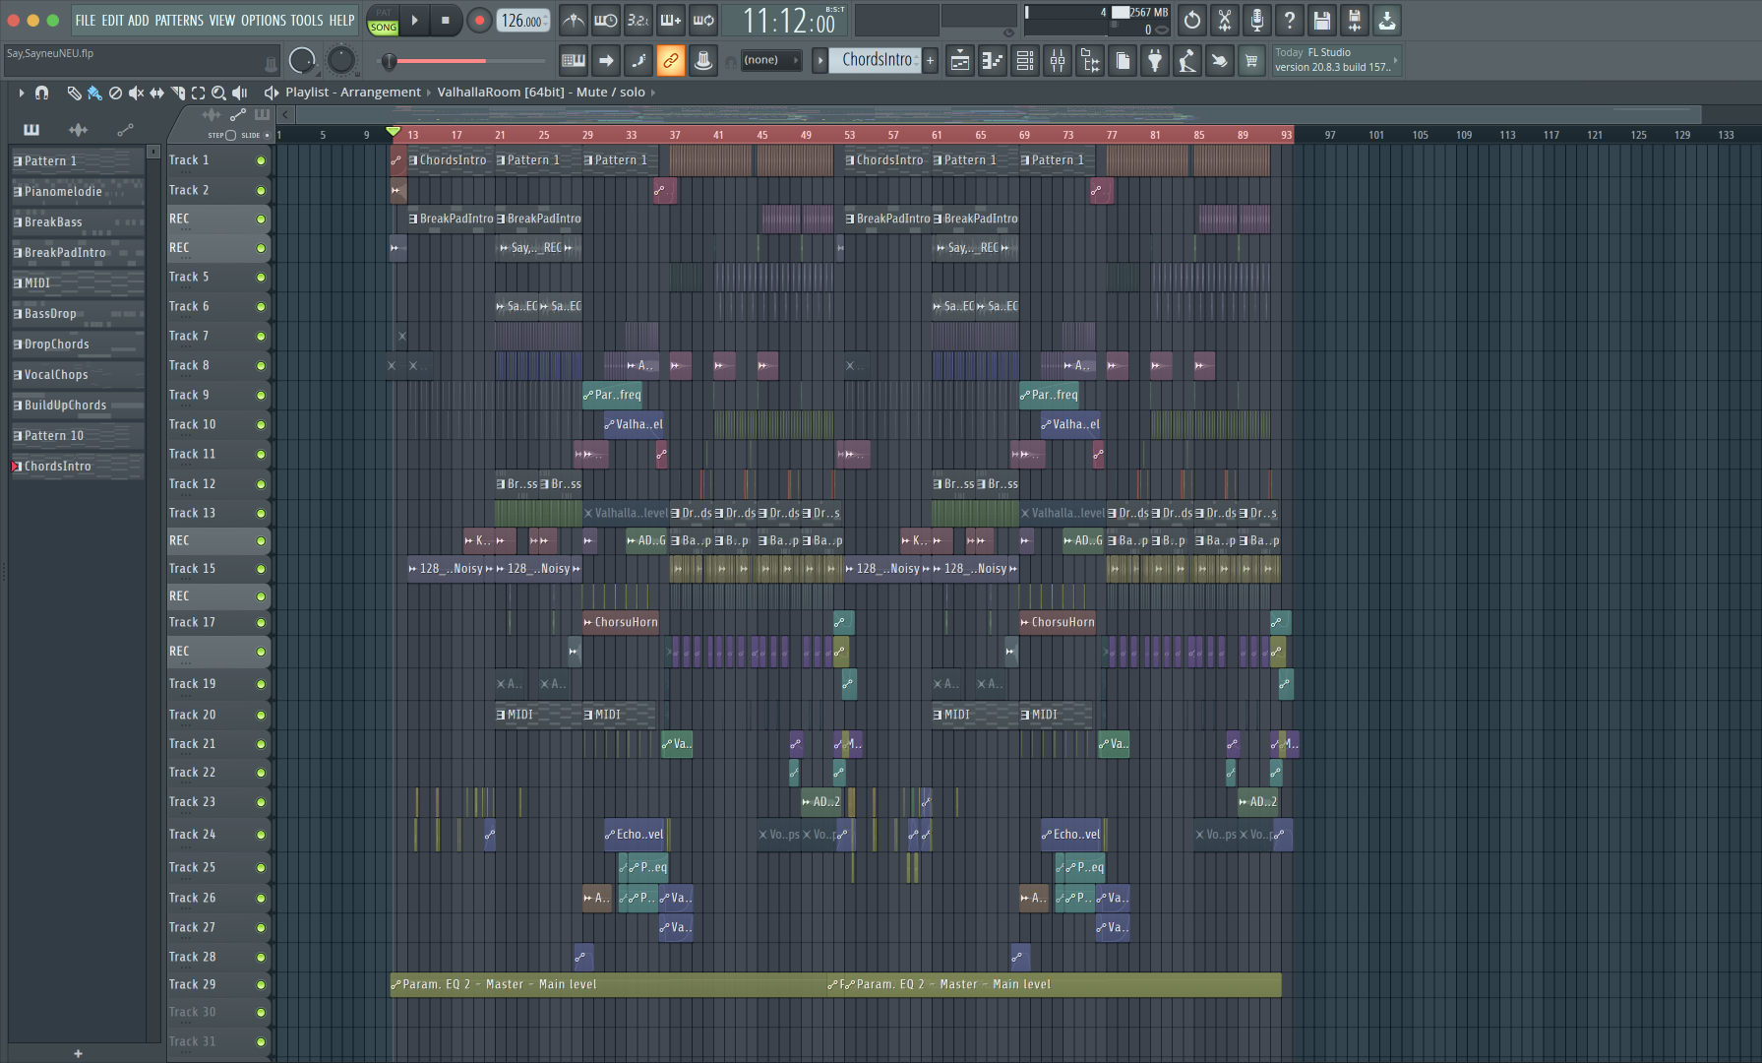
Task: Select the zoom tool in playlist toolbar
Action: tap(218, 93)
